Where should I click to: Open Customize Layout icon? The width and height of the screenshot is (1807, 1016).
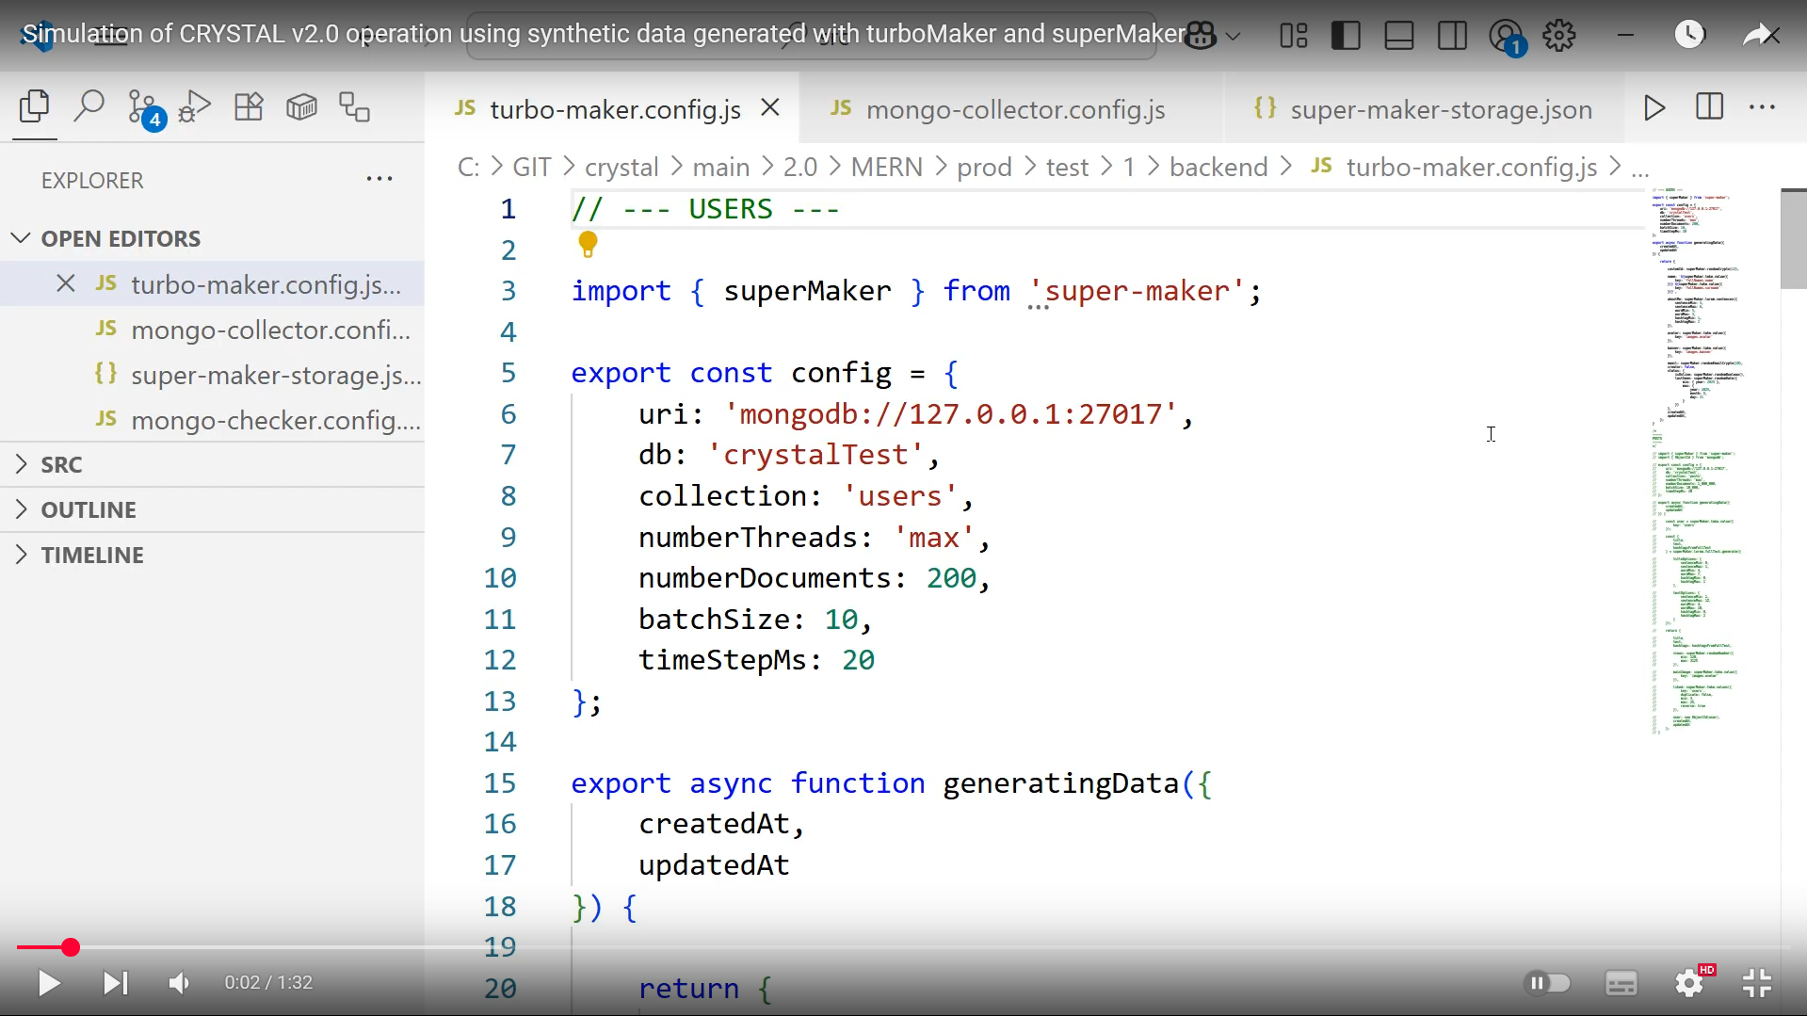[x=1294, y=36]
